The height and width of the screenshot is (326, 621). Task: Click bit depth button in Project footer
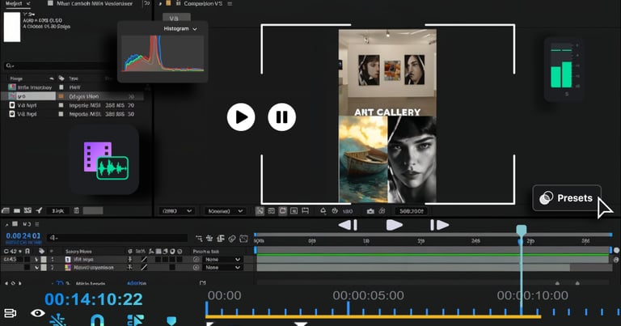pyautogui.click(x=58, y=211)
